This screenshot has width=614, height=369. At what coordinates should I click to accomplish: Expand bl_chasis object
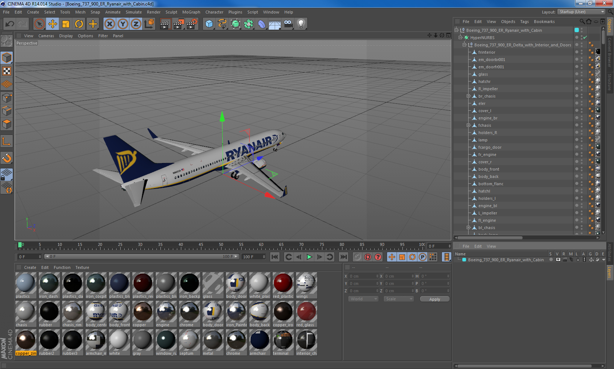pyautogui.click(x=469, y=228)
